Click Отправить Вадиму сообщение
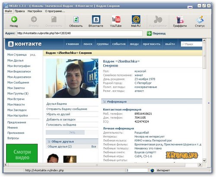This screenshot has width=216, height=177. pos(67,109)
